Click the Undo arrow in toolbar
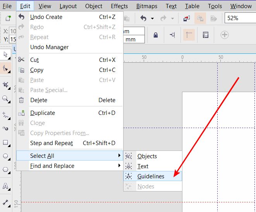The image size is (256, 212). tap(143, 18)
